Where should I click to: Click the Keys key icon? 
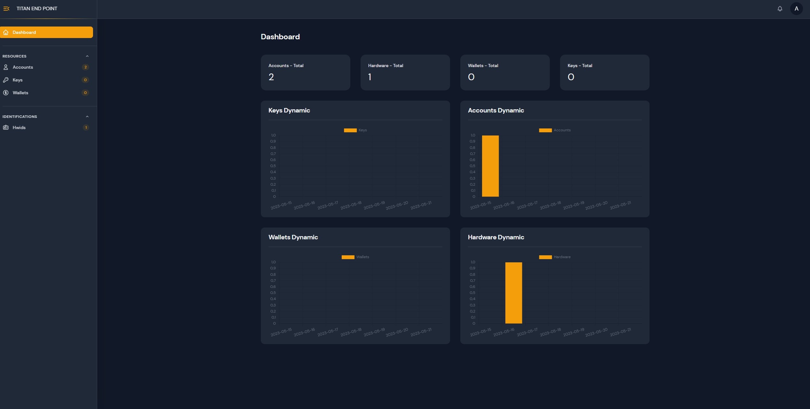coord(6,80)
